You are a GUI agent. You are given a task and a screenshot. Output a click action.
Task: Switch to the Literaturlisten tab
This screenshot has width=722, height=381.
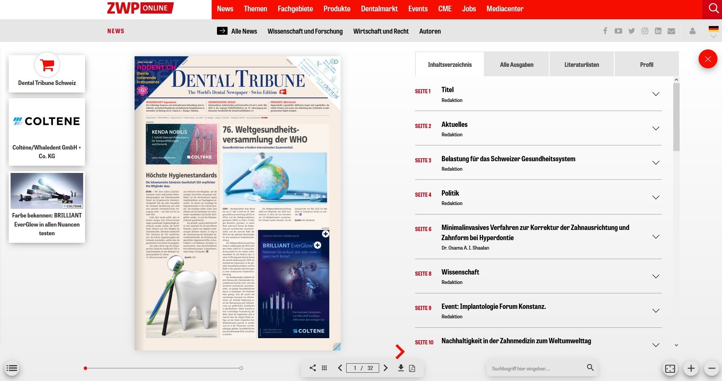pyautogui.click(x=581, y=65)
